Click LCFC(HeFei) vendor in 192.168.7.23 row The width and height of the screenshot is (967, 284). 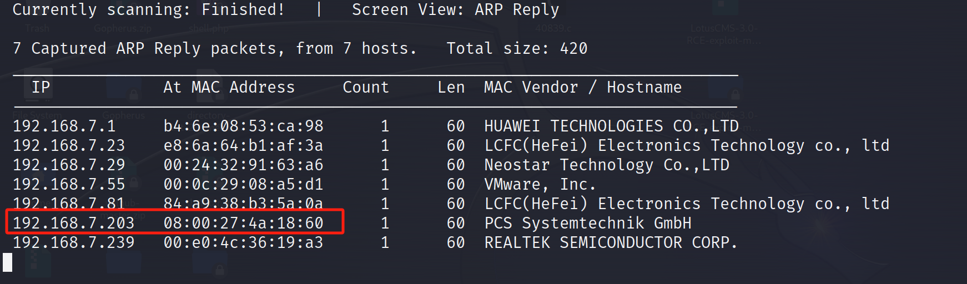coord(687,145)
